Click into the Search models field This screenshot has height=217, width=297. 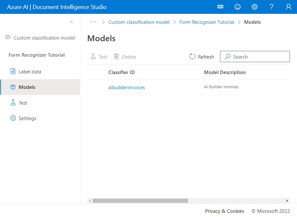tap(255, 56)
